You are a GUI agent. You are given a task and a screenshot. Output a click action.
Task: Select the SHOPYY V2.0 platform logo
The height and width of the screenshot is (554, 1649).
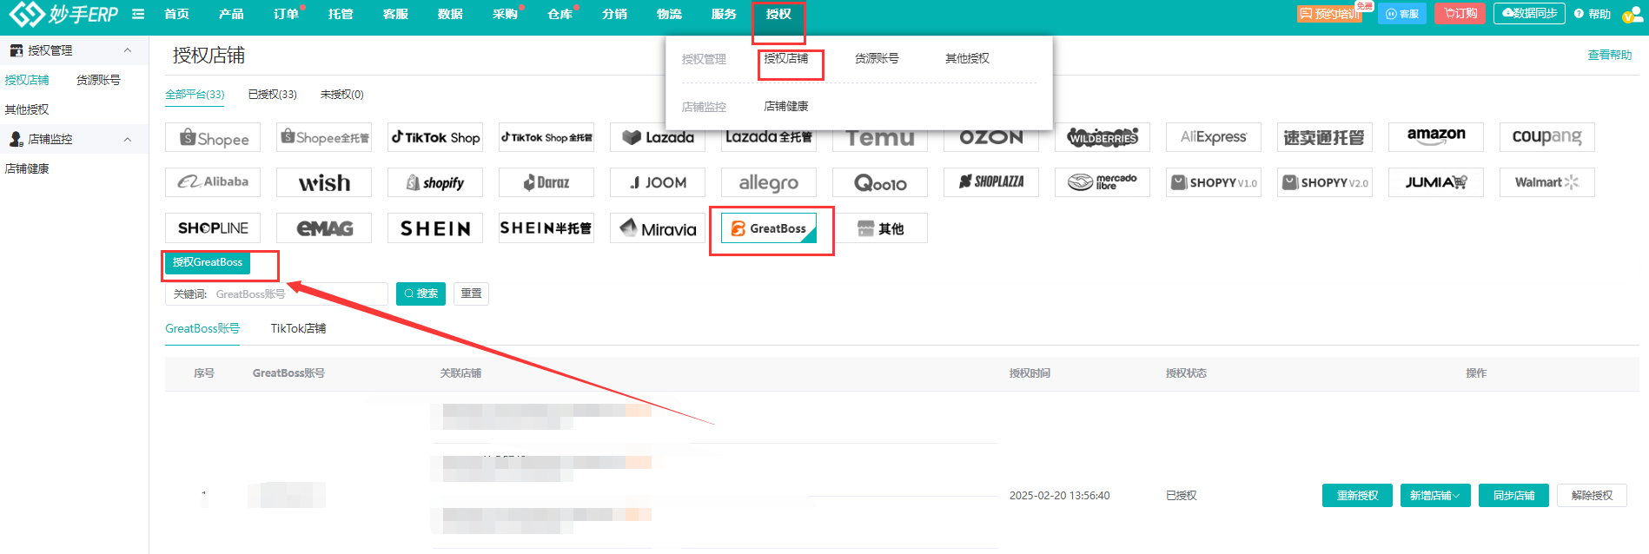coord(1325,182)
